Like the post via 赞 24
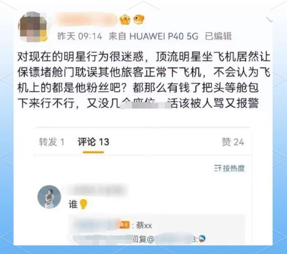Image resolution: width=287 pixels, height=254 pixels. pos(233,142)
